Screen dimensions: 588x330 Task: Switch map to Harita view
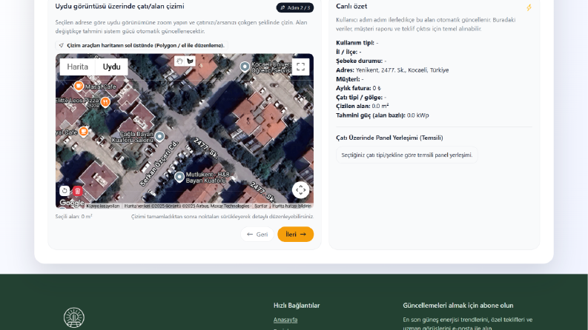coord(78,67)
